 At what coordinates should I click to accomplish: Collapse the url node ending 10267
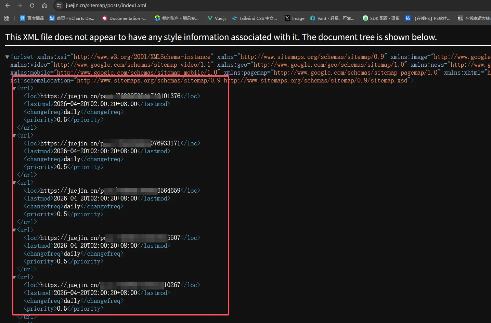[x=14, y=277]
